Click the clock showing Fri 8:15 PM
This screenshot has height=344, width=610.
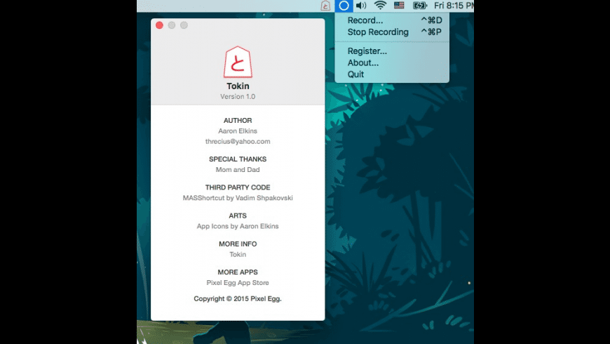point(454,6)
